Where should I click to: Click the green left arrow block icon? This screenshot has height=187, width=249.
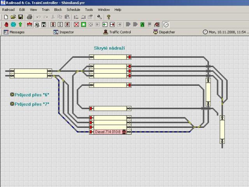coord(105,25)
